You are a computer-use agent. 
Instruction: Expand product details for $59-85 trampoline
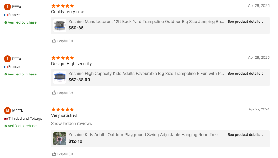click(245, 22)
